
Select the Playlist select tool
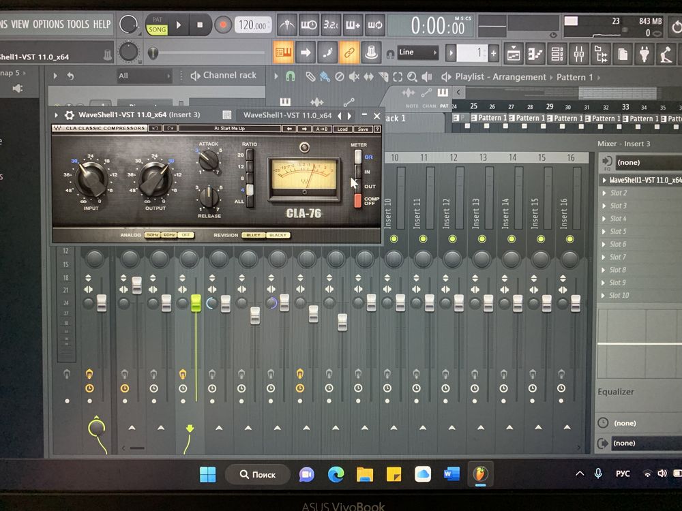coord(397,77)
